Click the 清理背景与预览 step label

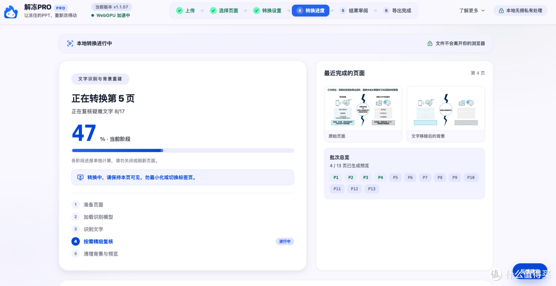point(101,254)
